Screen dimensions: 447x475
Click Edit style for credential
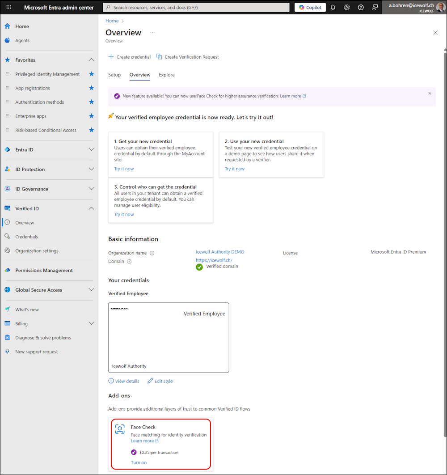[160, 381]
